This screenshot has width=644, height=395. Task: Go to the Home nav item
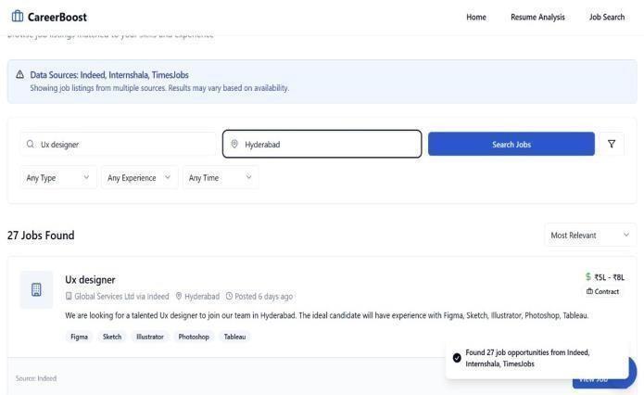(x=476, y=17)
